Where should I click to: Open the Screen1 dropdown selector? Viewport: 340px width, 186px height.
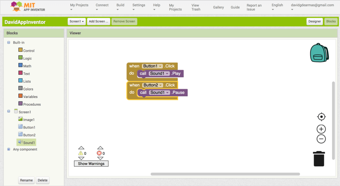(x=76, y=22)
